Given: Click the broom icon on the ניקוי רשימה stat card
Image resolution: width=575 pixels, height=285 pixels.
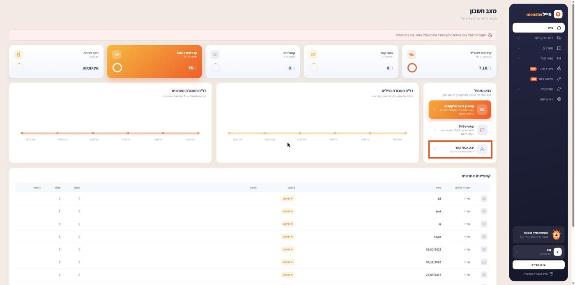Looking at the screenshot, I should [x=18, y=55].
